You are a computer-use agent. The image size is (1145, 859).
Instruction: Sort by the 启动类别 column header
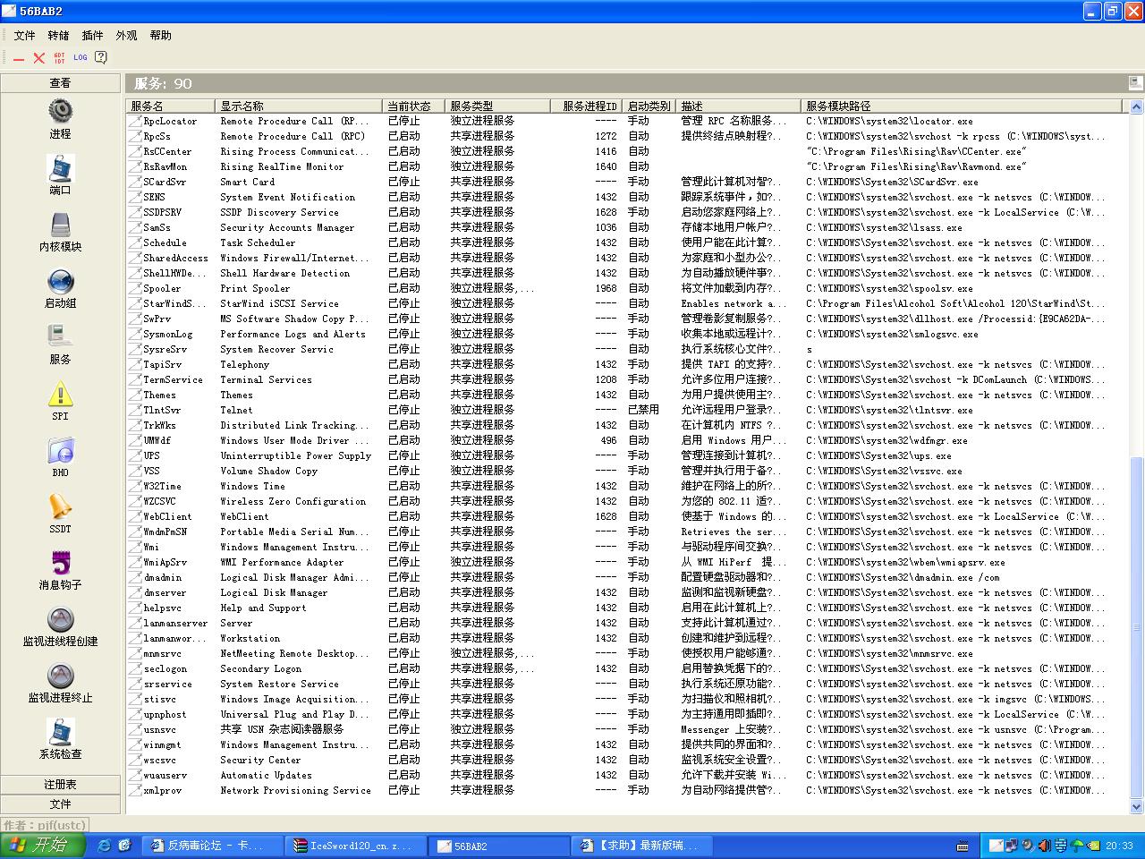pyautogui.click(x=649, y=106)
